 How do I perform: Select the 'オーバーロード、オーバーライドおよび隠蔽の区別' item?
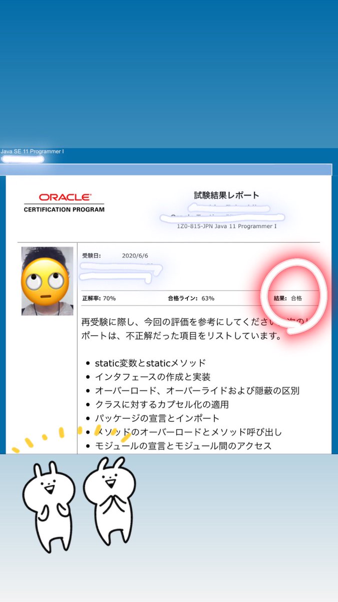pyautogui.click(x=197, y=391)
